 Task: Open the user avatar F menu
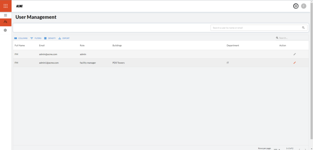pos(304,6)
